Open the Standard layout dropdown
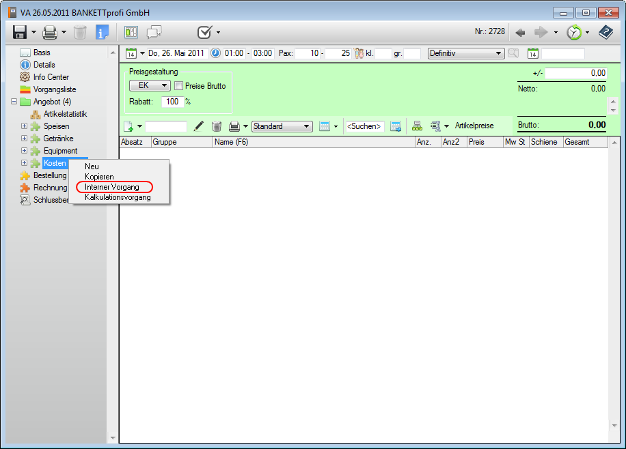 tap(282, 126)
